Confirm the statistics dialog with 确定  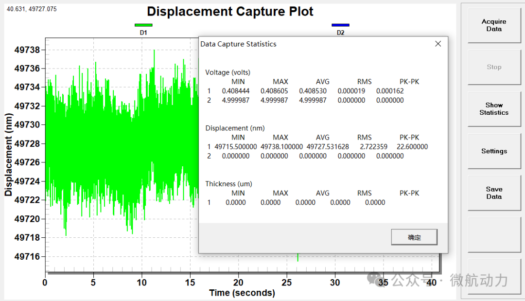414,237
